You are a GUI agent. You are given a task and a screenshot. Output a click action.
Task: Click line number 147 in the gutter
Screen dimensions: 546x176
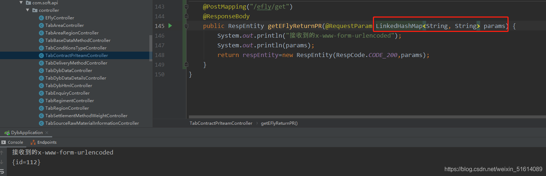[x=159, y=45]
